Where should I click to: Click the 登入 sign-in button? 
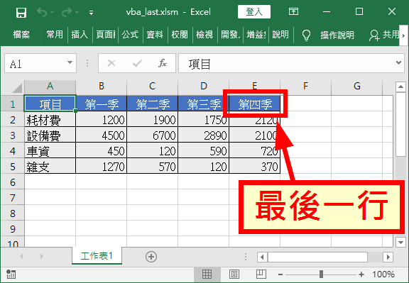coord(254,12)
